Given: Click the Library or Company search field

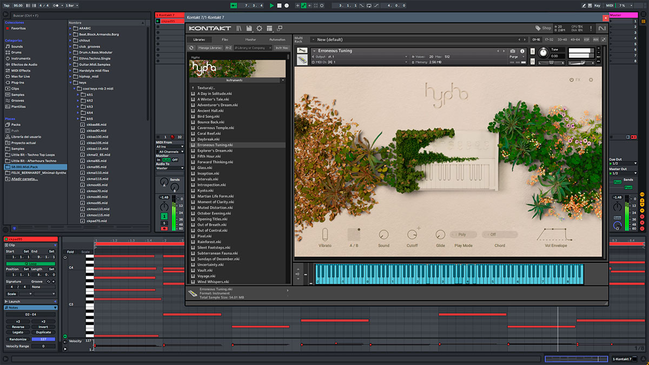Looking at the screenshot, I should (x=253, y=48).
